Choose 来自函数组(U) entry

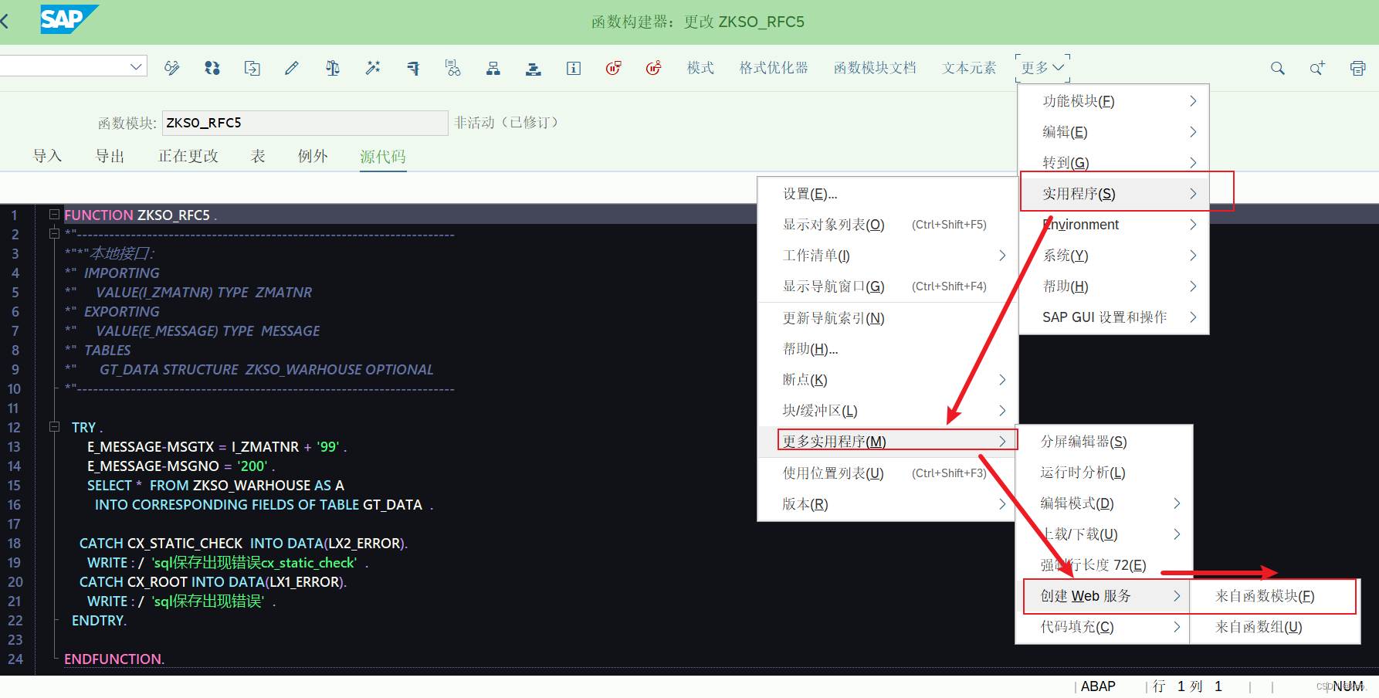(1275, 627)
